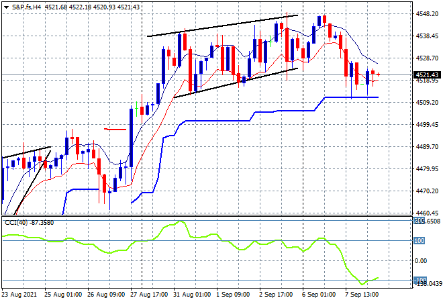The width and height of the screenshot is (443, 302).
Task: Click the 4470.20 price axis label
Action: pyautogui.click(x=427, y=191)
